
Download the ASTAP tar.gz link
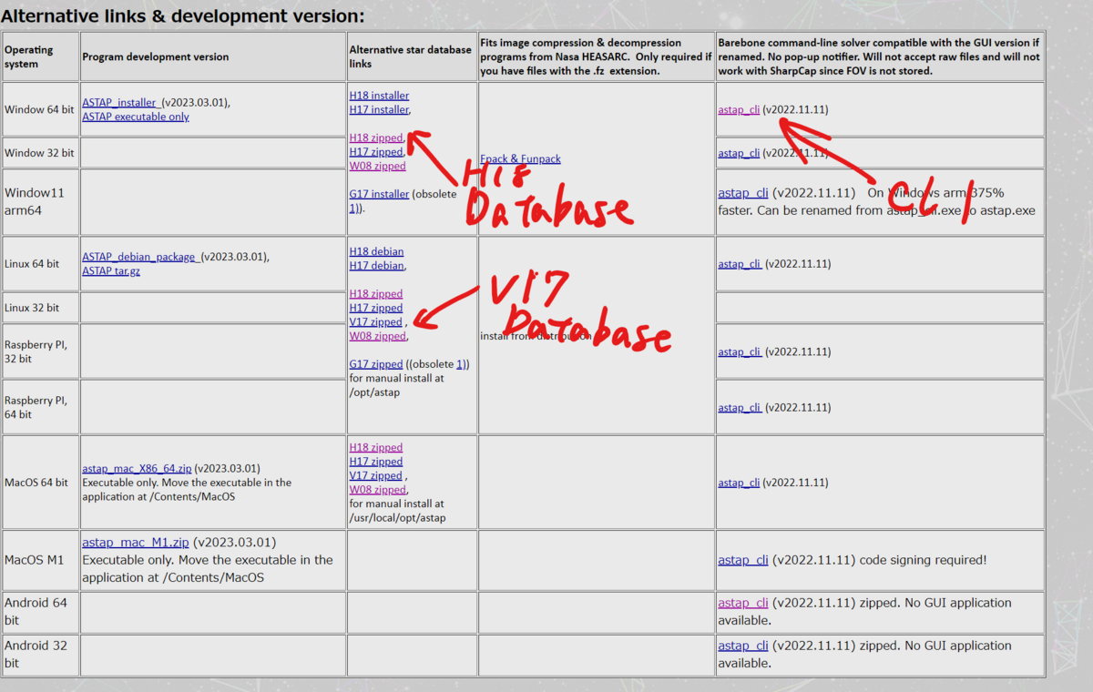[111, 271]
